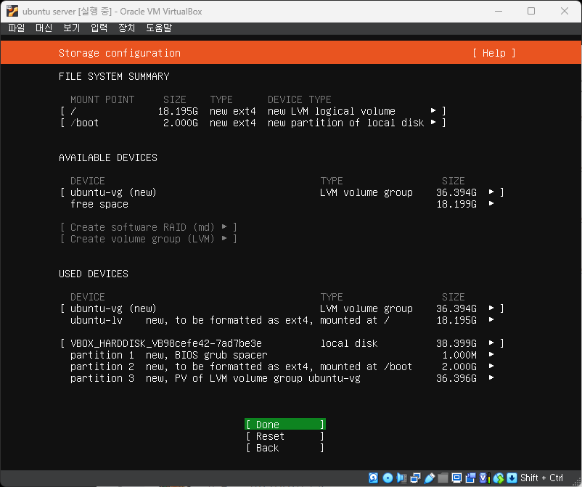This screenshot has height=487, width=582.
Task: Click the network adapter status icon
Action: pos(415,478)
